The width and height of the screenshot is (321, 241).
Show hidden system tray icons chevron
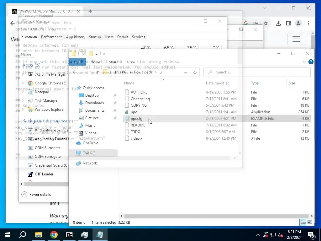click(x=258, y=235)
